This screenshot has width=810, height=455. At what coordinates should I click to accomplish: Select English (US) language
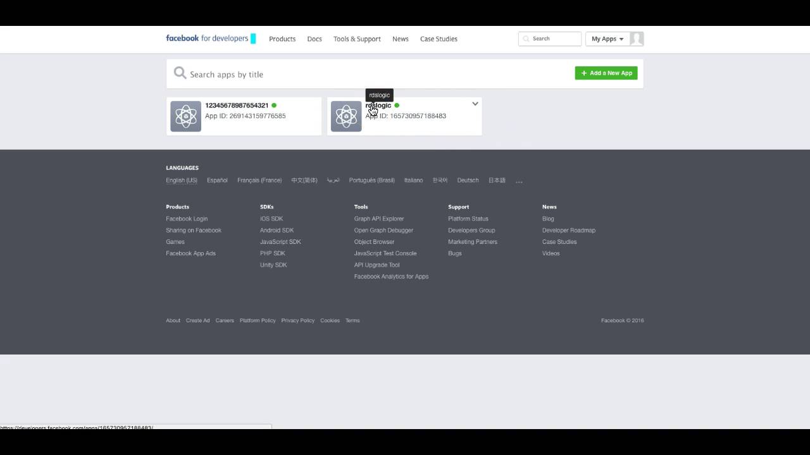pos(182,180)
